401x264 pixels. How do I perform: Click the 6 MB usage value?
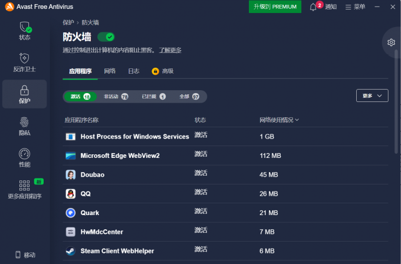[267, 251]
